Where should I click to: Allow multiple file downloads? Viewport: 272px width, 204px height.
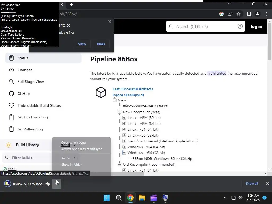(x=82, y=44)
